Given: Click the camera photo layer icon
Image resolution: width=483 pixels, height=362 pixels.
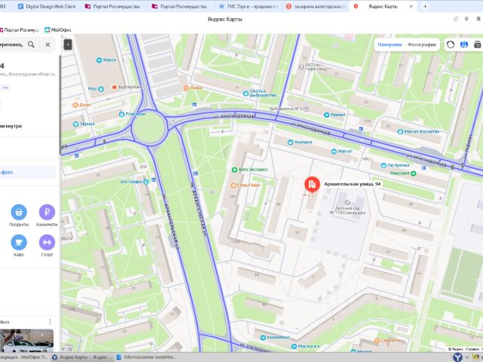Looking at the screenshot, I should tap(478, 44).
